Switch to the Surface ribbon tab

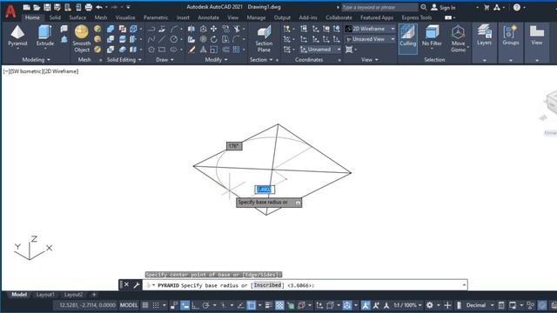click(x=77, y=17)
